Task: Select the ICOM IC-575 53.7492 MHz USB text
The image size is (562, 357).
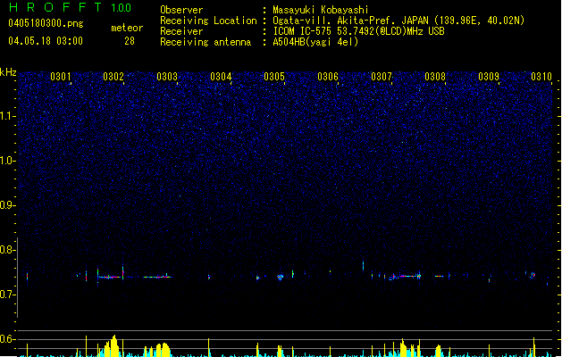Action: tap(358, 31)
